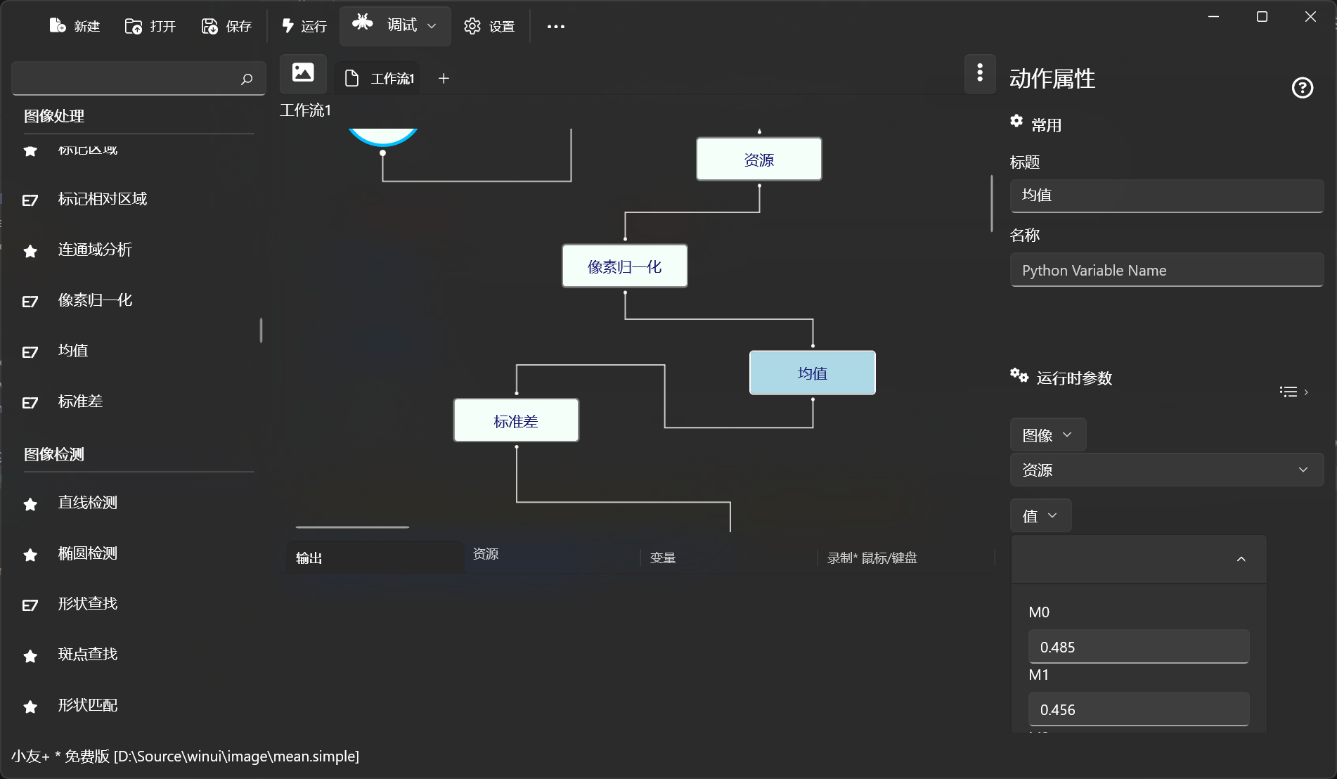This screenshot has height=779, width=1337.
Task: Collapse the value expander chevron
Action: pyautogui.click(x=1241, y=559)
